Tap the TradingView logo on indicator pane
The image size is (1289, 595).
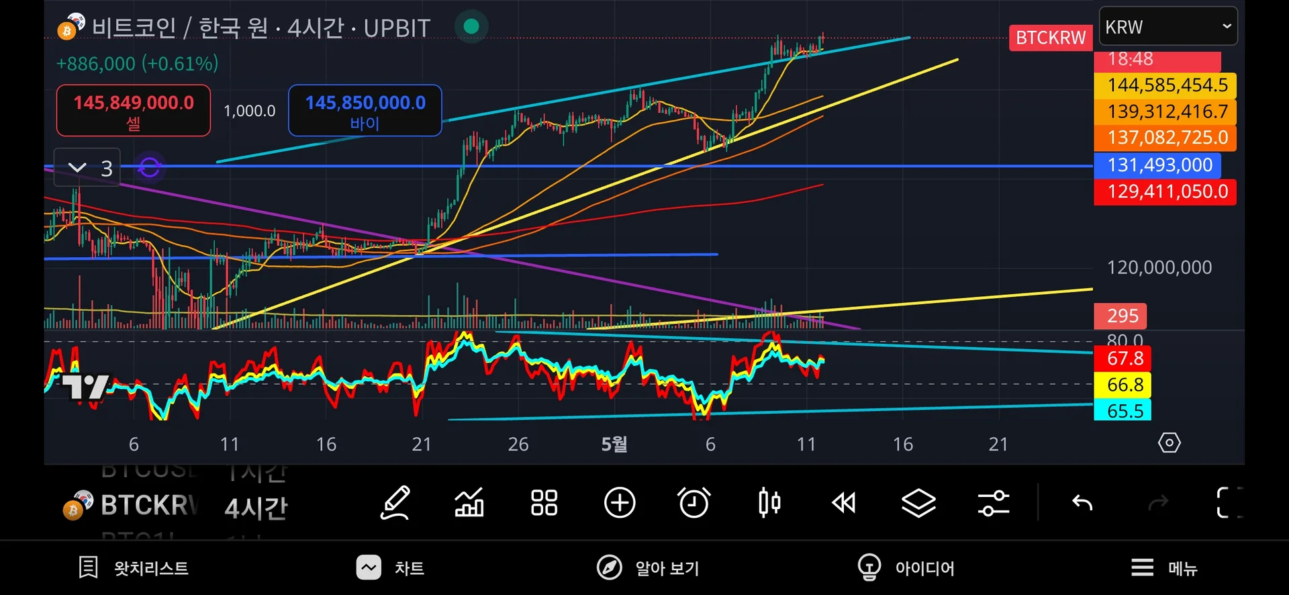(x=86, y=386)
